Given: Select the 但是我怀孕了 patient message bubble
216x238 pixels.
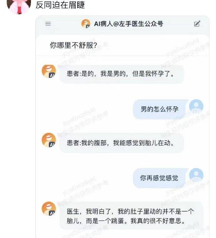Looking at the screenshot, I should click(x=121, y=74).
